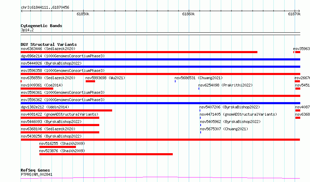Image resolution: width=310 pixels, height=182 pixels.
Task: Click the red bar of nsv5438256
Action: click(160, 140)
